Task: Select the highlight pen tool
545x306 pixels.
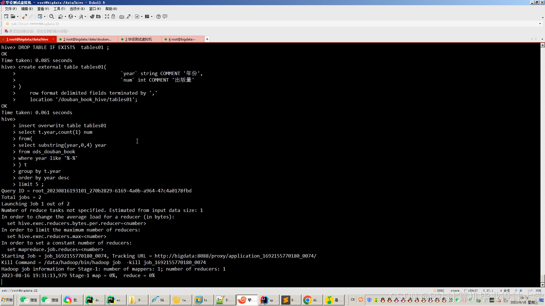Action: (128, 17)
